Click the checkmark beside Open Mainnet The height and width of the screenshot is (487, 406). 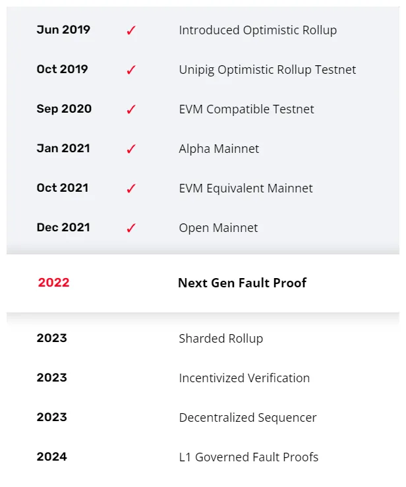point(130,228)
